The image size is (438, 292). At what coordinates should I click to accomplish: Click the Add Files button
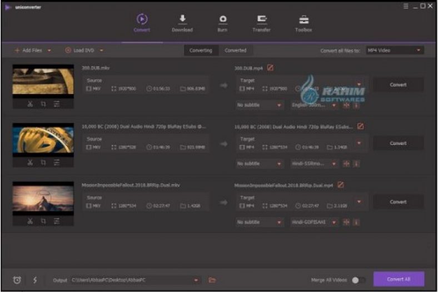[28, 51]
